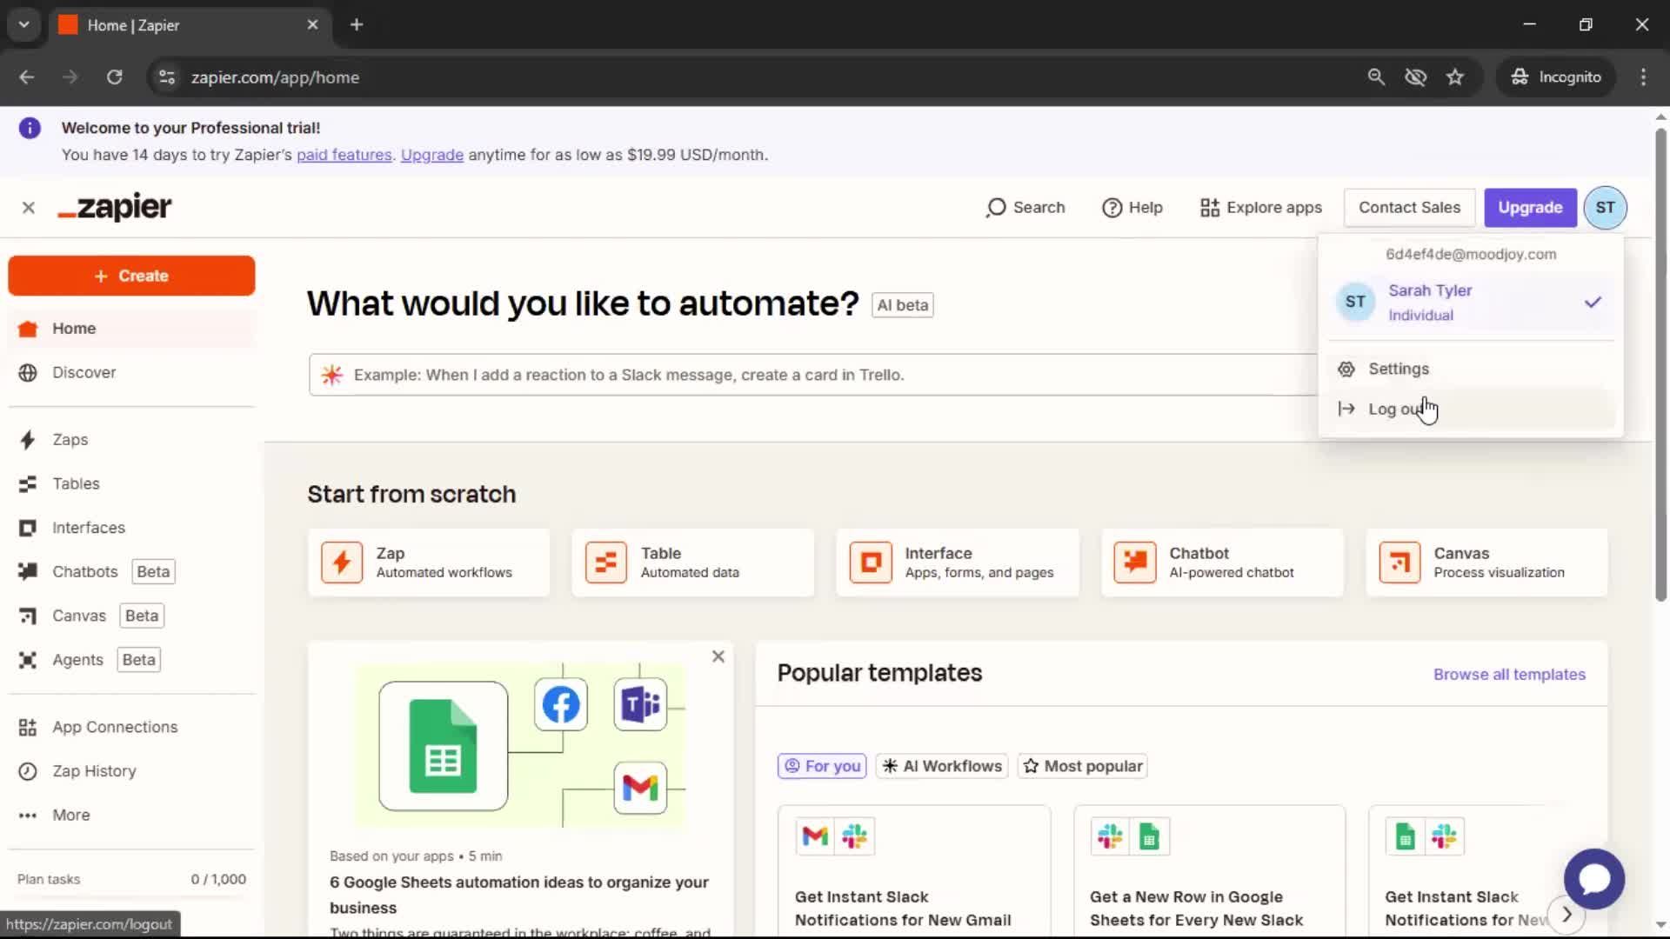The image size is (1670, 939).
Task: Expand the tab search dropdown
Action: coord(24,25)
